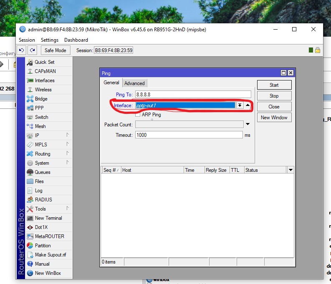Expand the Routing submenu
331x284 pixels.
68,153
